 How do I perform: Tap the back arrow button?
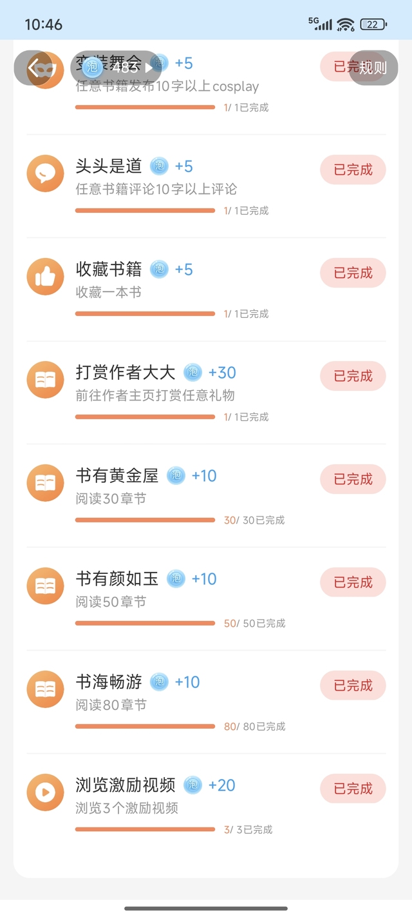tap(33, 68)
